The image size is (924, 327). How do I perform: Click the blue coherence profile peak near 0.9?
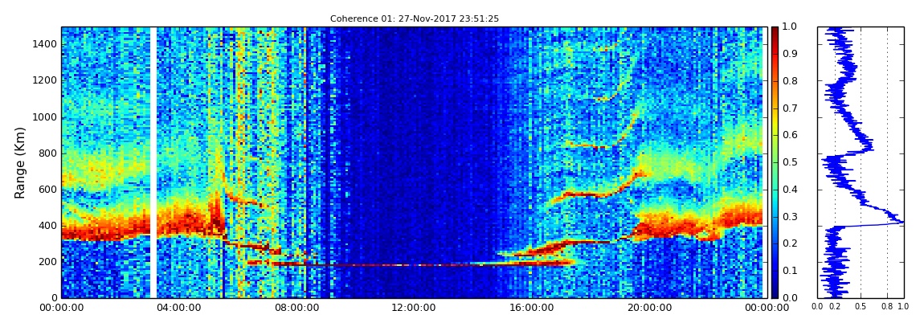(897, 222)
